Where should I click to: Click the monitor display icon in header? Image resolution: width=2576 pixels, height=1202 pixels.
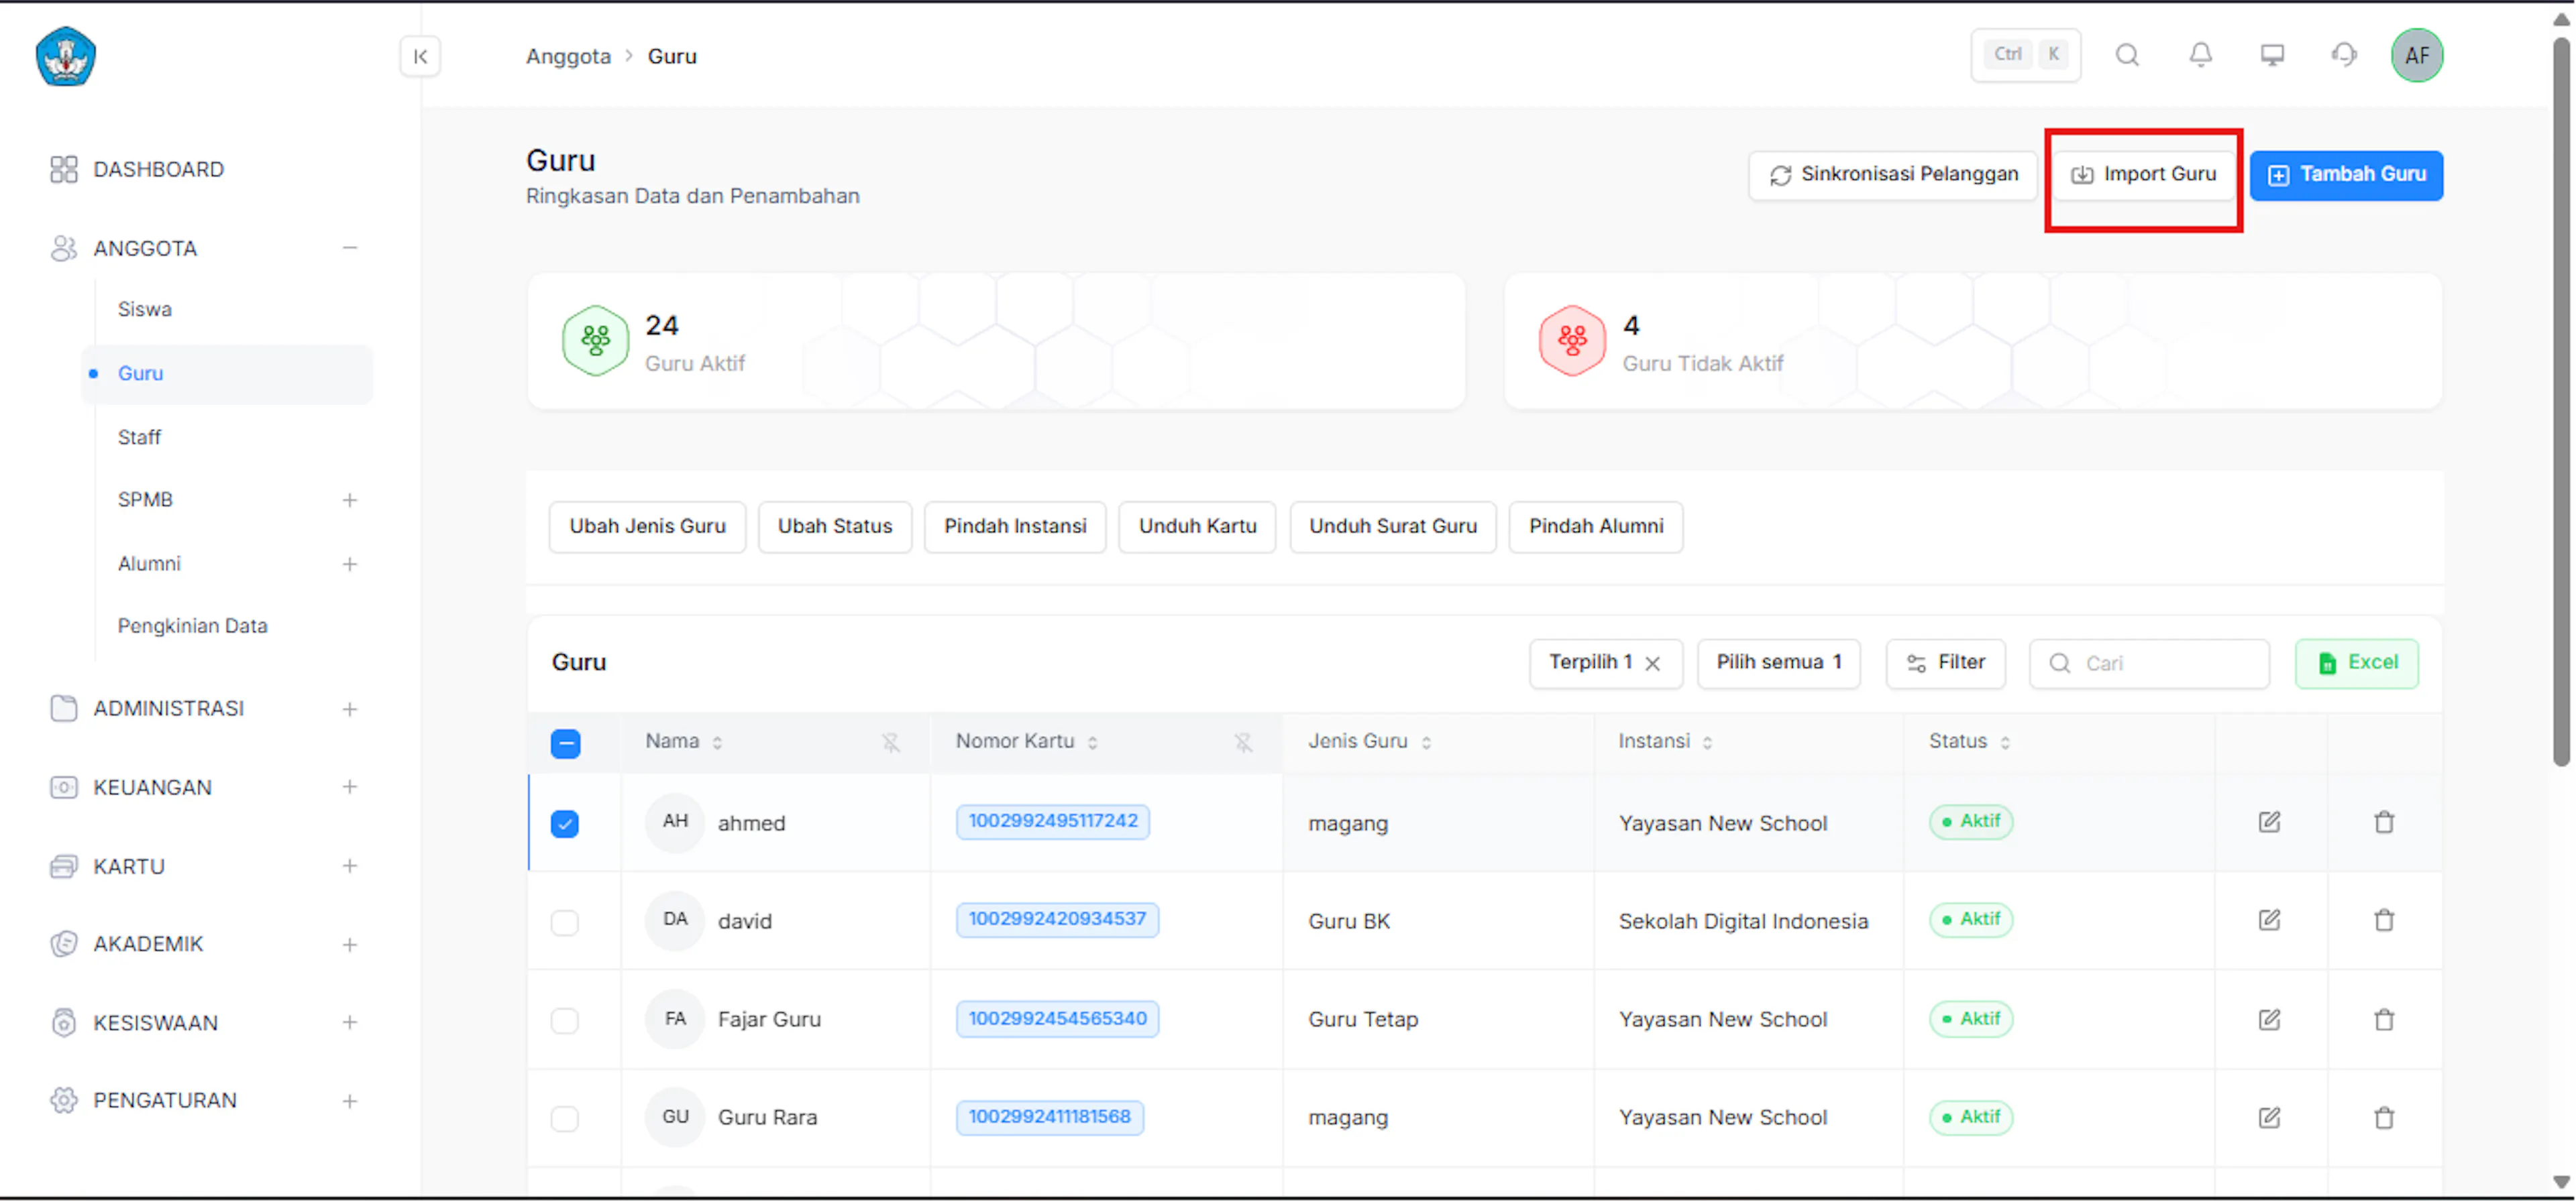pyautogui.click(x=2272, y=55)
